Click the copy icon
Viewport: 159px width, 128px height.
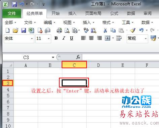pyautogui.click(x=113, y=30)
